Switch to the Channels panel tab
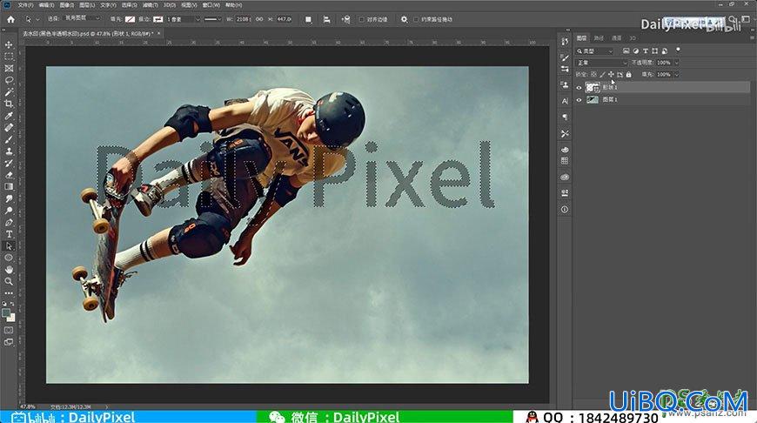Image resolution: width=757 pixels, height=423 pixels. coord(617,37)
